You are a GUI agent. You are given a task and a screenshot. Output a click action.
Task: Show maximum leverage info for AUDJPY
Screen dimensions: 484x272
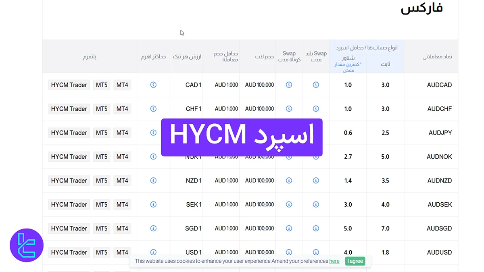153,133
